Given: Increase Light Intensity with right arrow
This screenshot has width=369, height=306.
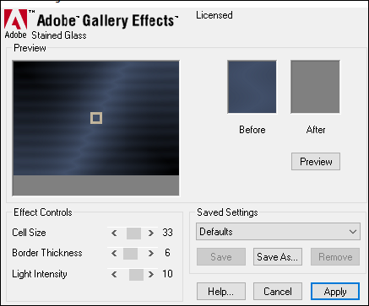Looking at the screenshot, I should pyautogui.click(x=151, y=274).
